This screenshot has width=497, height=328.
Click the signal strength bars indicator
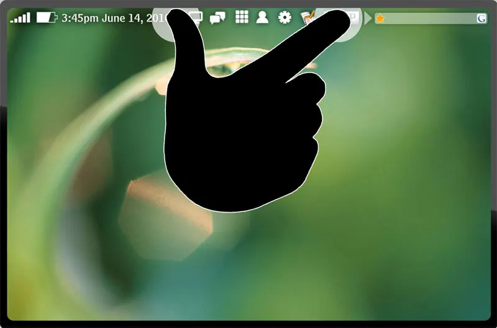pyautogui.click(x=21, y=18)
